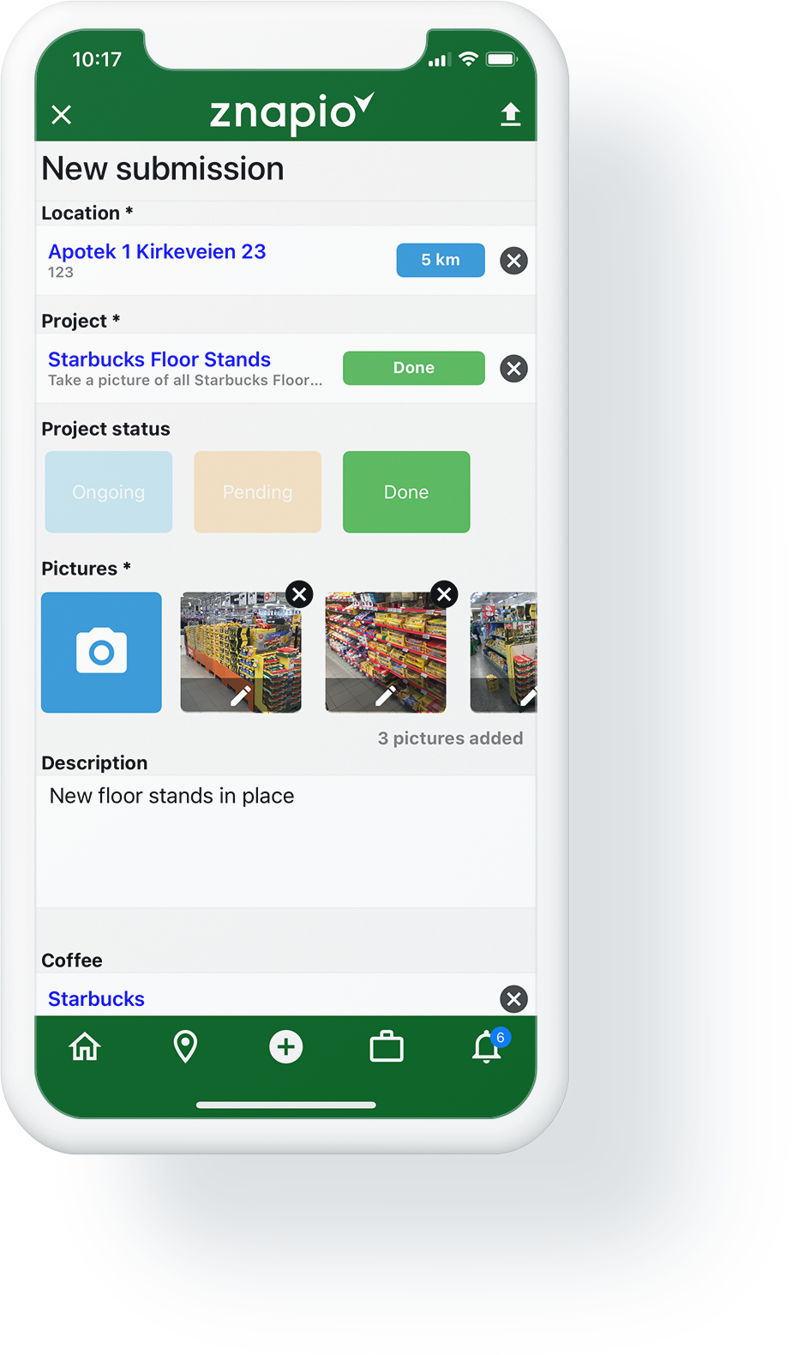Screen dimensions: 792x1355
Task: Open the second shelf photo thumbnail
Action: (386, 652)
